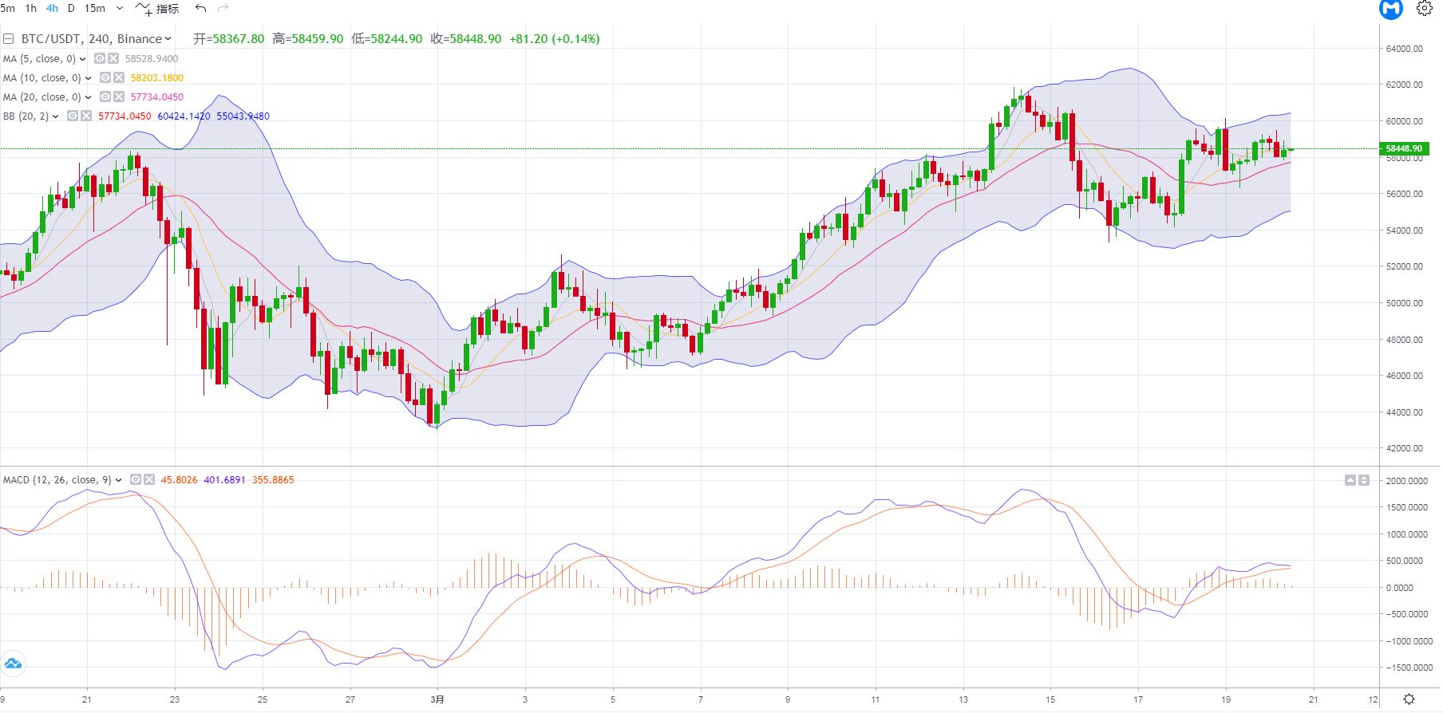Open chart settings gear at top right
Screen dimensions: 1443x713
1425,9
